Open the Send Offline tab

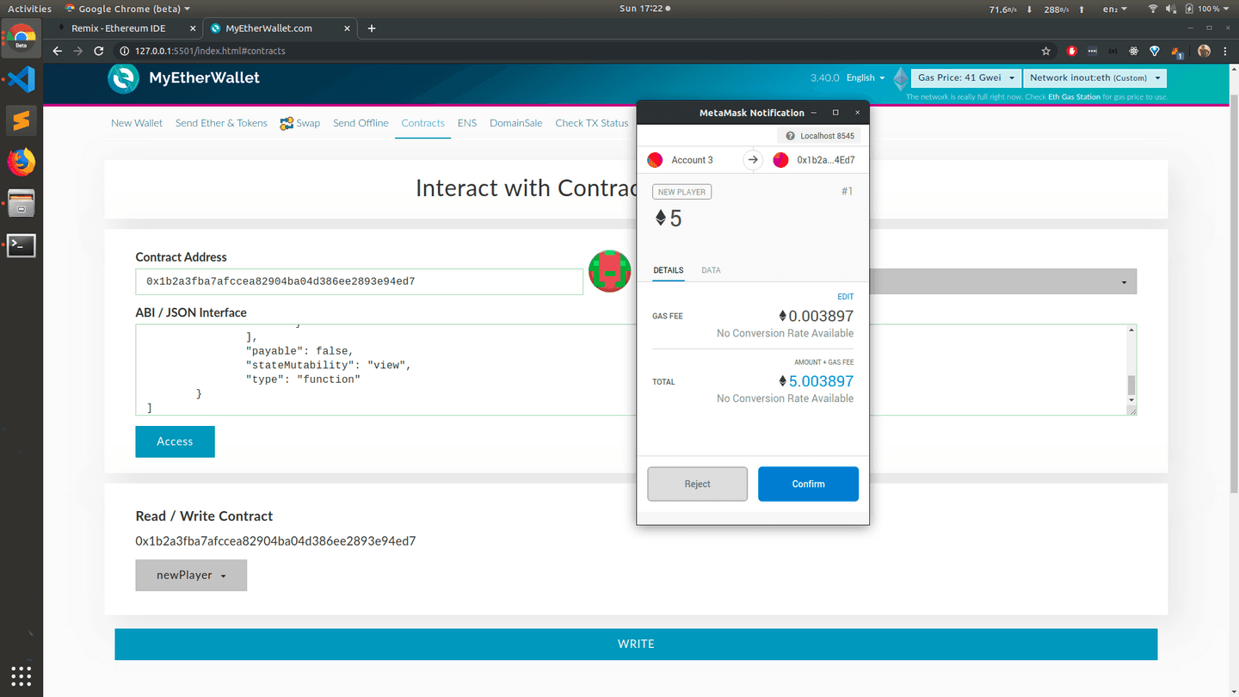pos(361,123)
